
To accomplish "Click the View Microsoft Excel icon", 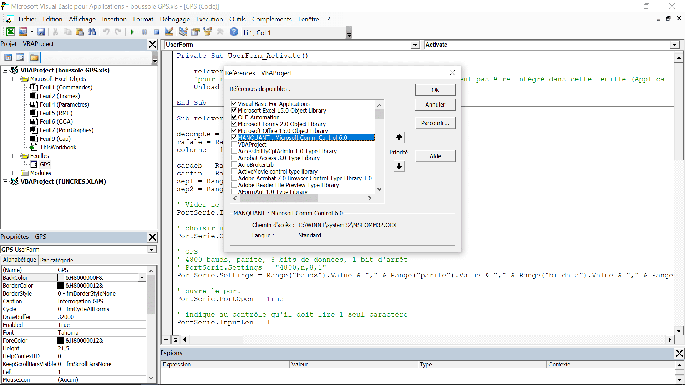I will [11, 32].
